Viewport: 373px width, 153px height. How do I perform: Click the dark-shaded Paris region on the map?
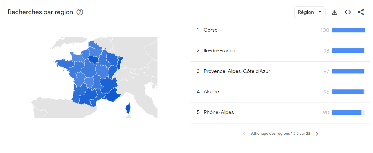pyautogui.click(x=93, y=60)
